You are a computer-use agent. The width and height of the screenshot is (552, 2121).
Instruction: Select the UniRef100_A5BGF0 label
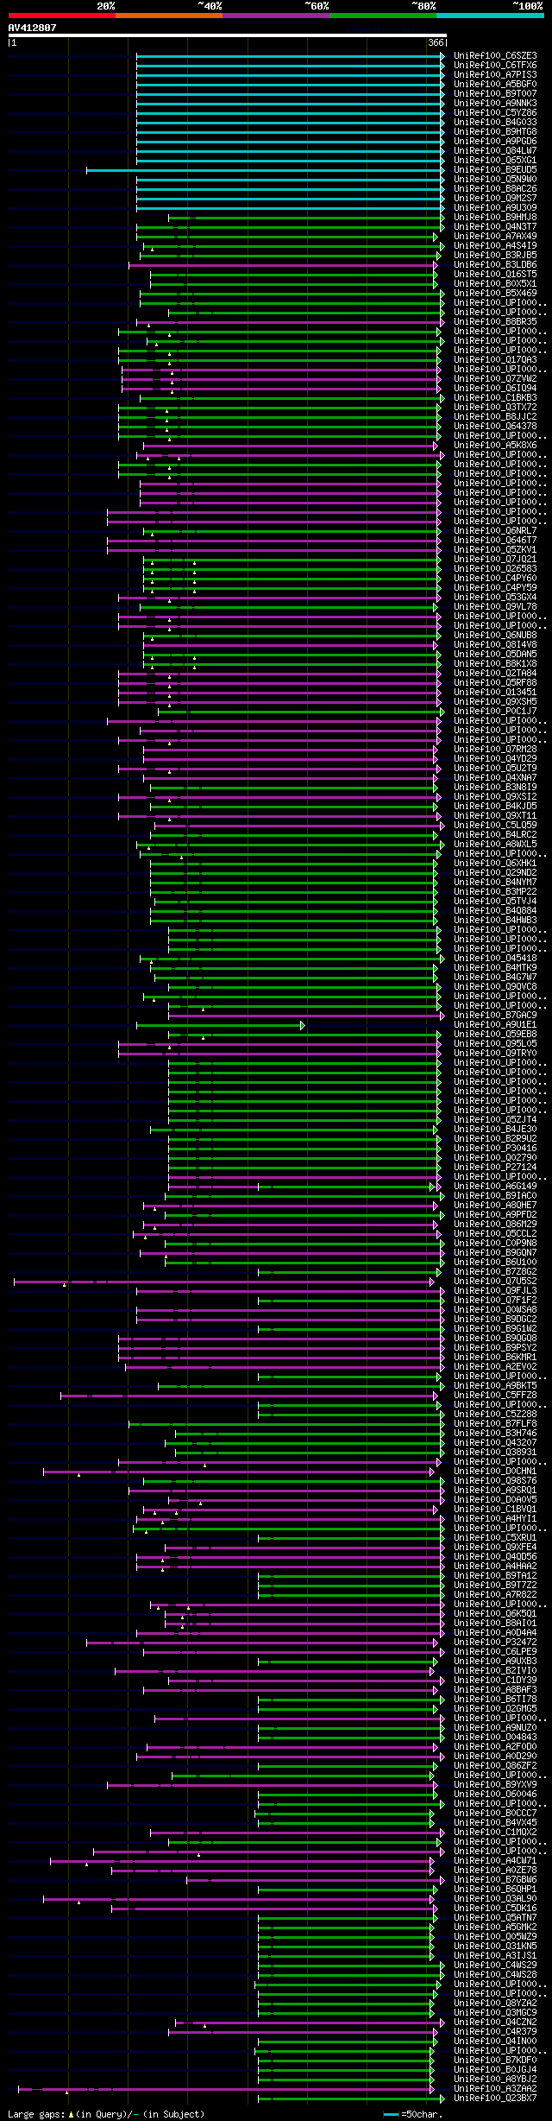[x=495, y=85]
